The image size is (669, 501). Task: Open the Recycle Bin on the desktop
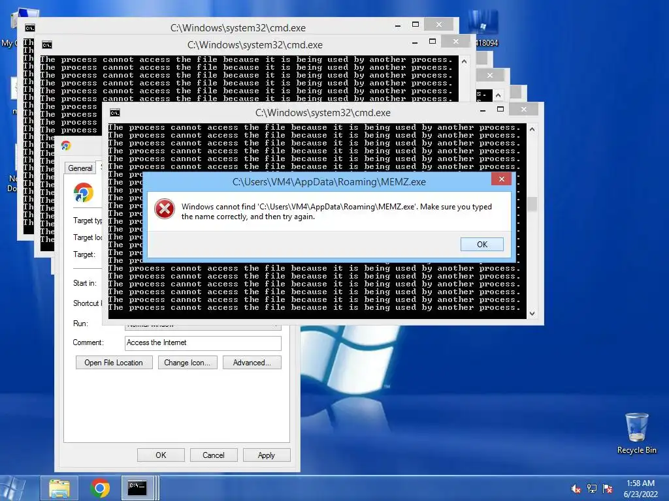(x=636, y=433)
